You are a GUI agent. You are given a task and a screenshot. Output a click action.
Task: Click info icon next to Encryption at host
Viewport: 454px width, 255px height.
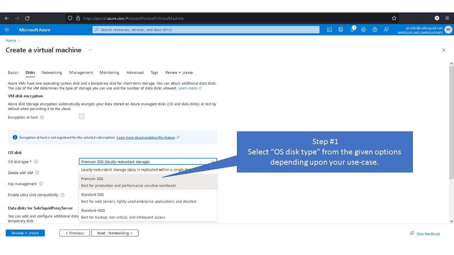[42, 117]
